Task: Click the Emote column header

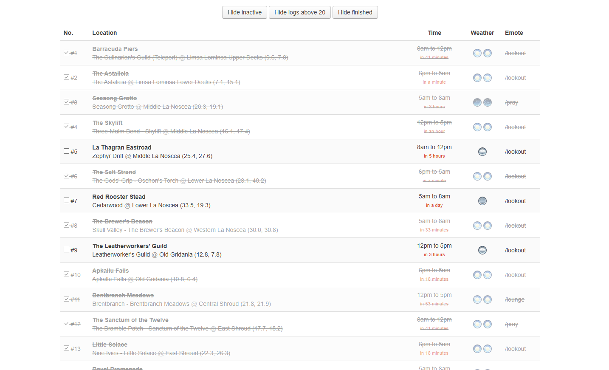Action: (514, 33)
